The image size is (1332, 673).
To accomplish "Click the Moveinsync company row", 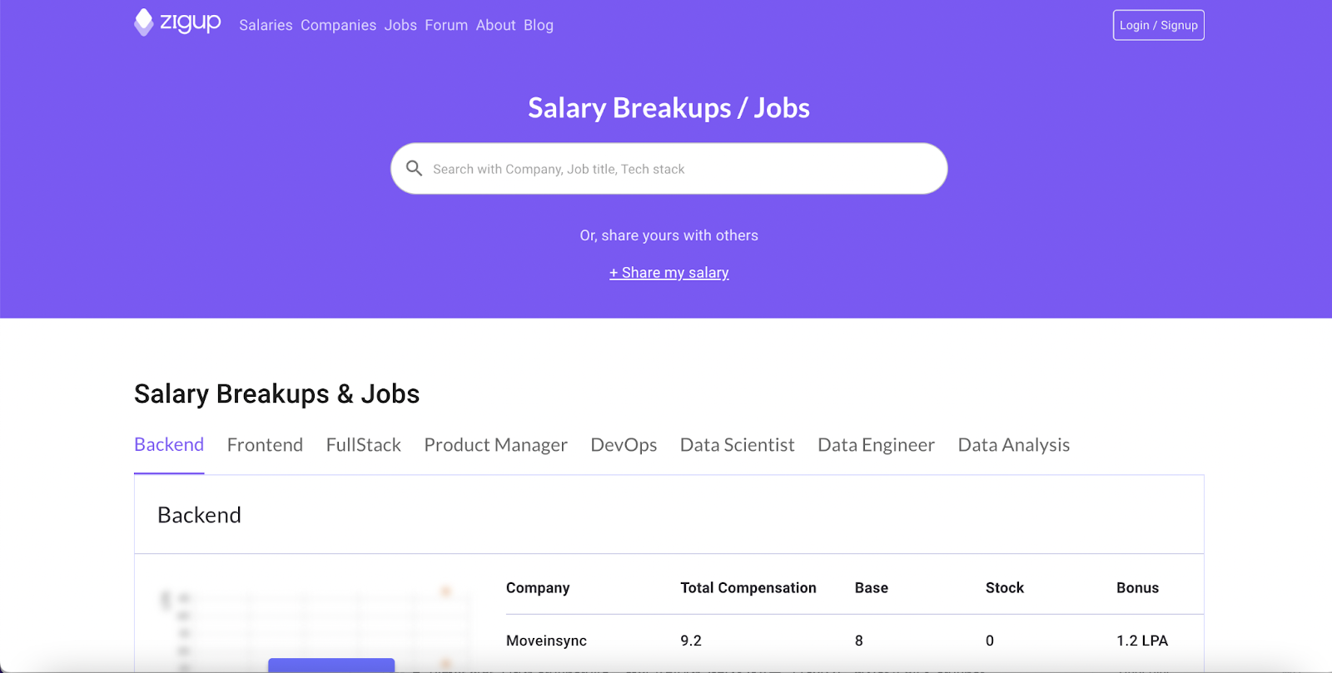I will pos(546,641).
